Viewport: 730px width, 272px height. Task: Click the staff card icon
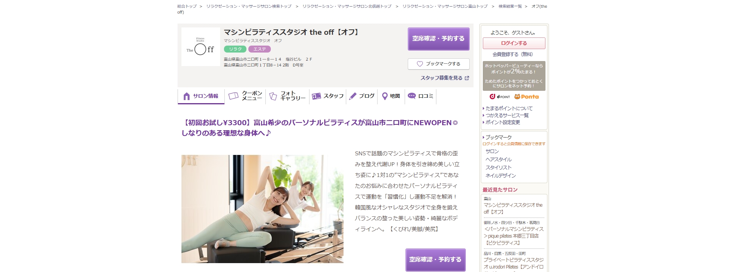point(316,96)
